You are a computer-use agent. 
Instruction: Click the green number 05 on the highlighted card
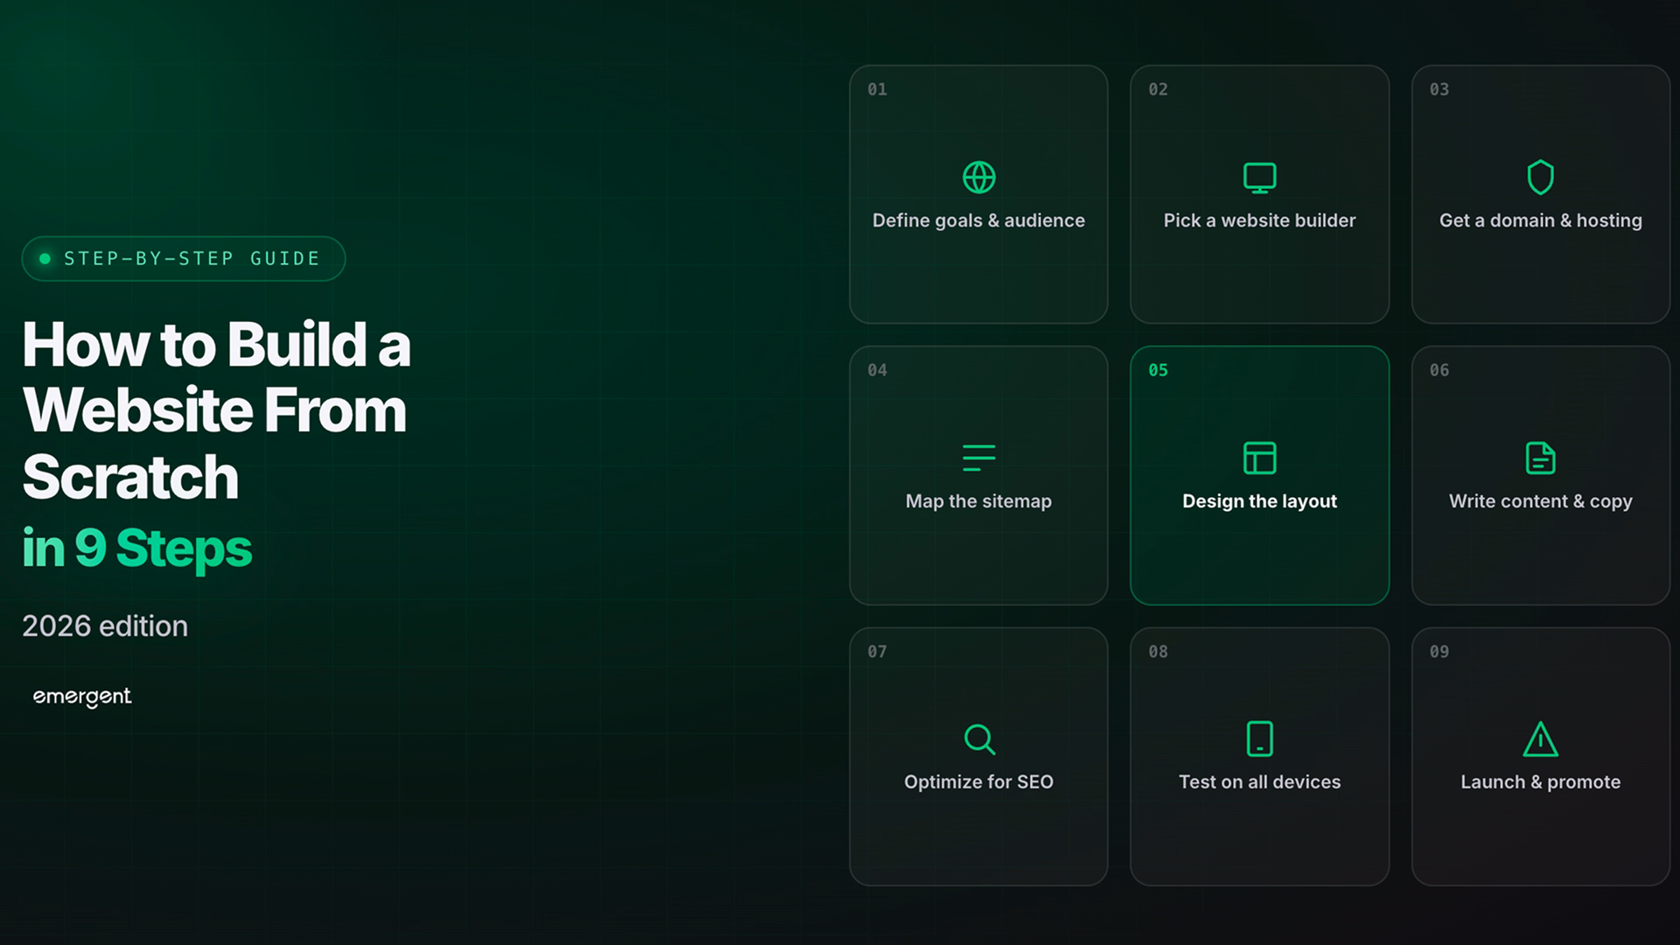point(1158,370)
